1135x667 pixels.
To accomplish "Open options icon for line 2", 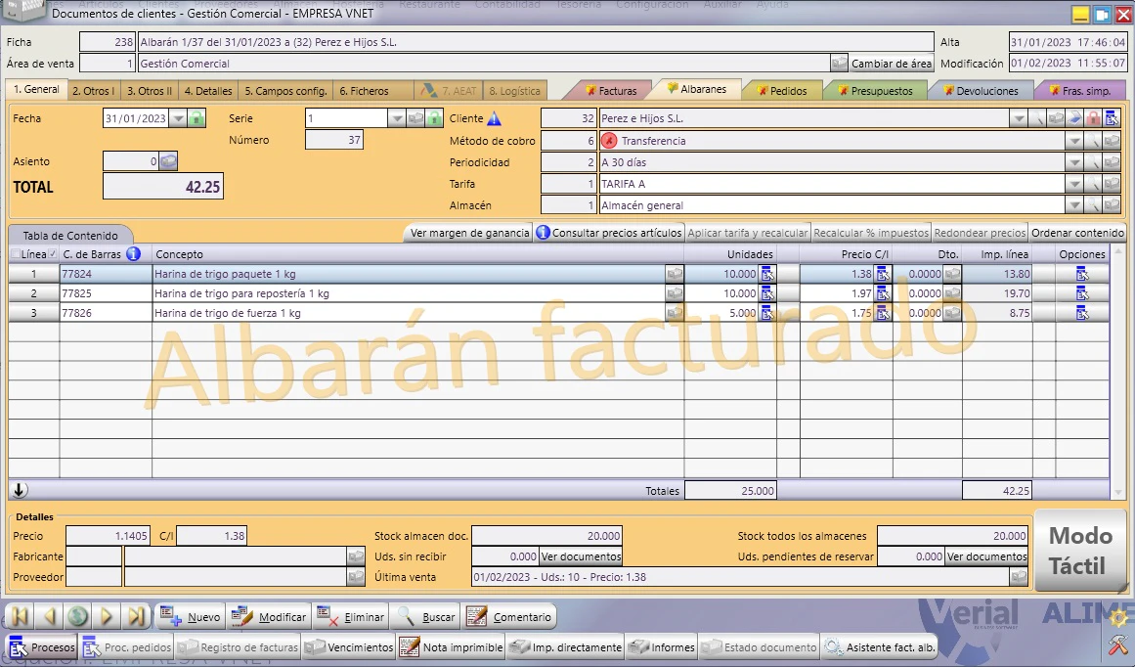I will point(1082,293).
